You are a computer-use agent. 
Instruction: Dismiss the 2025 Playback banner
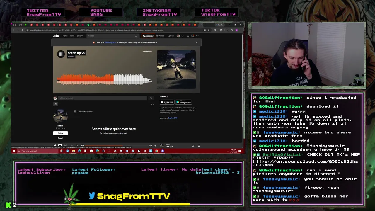coord(196,42)
